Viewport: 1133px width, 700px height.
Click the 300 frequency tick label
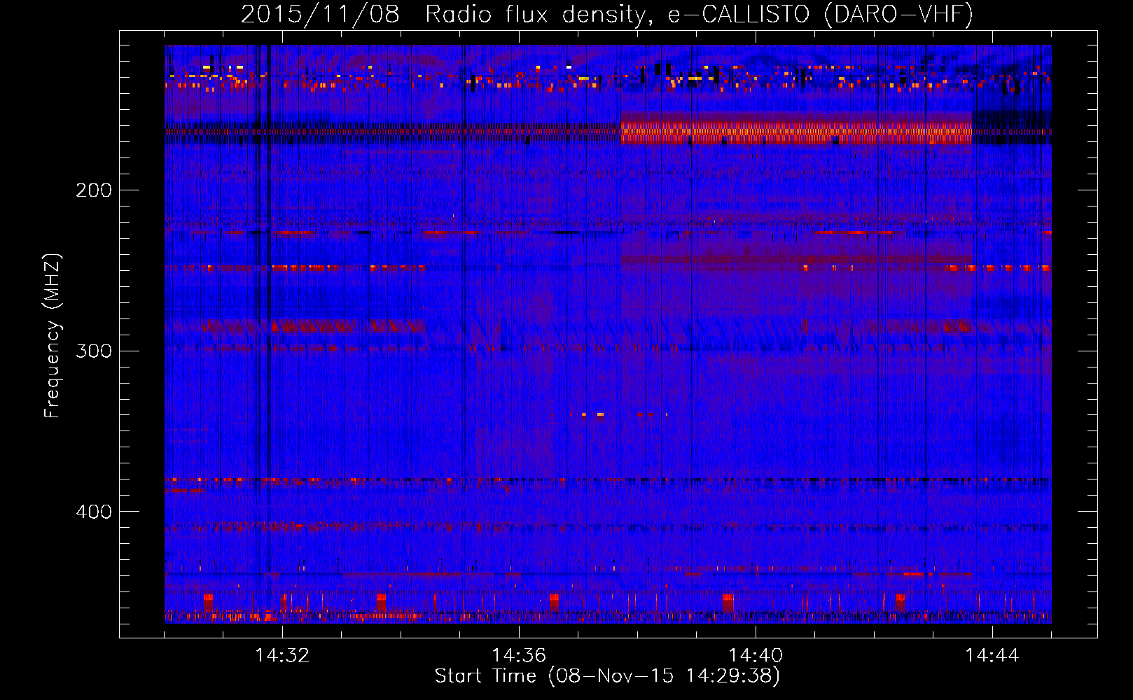coord(94,351)
